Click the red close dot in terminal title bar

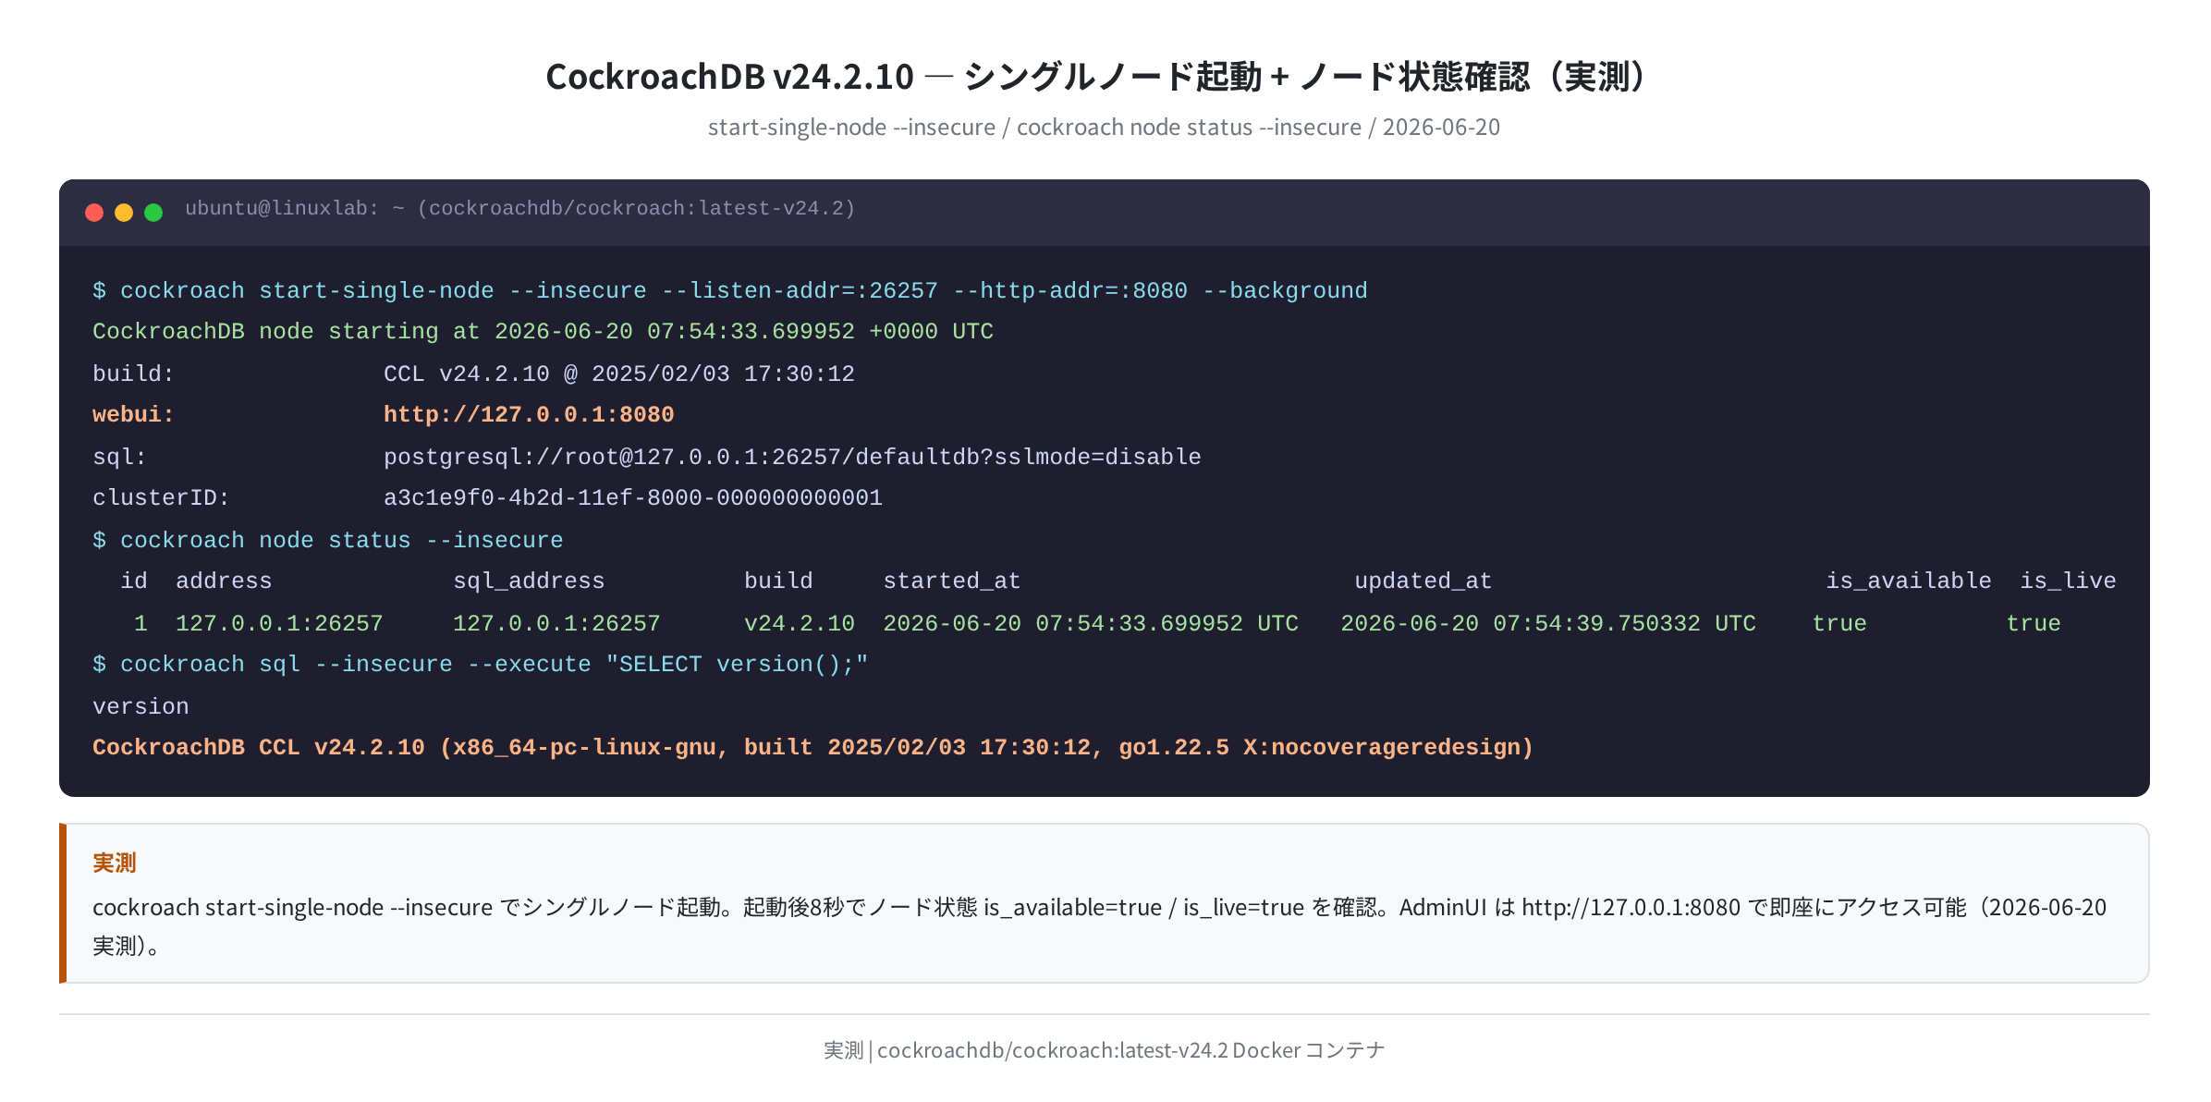coord(94,213)
